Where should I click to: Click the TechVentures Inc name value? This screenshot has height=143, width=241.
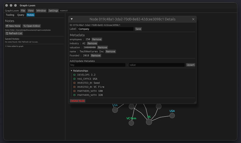click(x=92, y=51)
